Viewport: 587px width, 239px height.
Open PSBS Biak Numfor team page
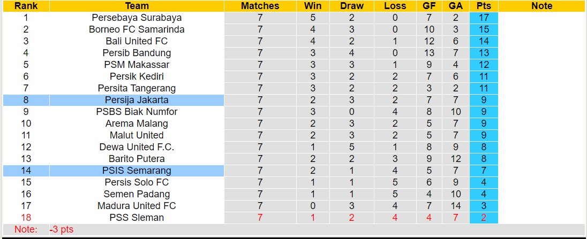click(137, 112)
